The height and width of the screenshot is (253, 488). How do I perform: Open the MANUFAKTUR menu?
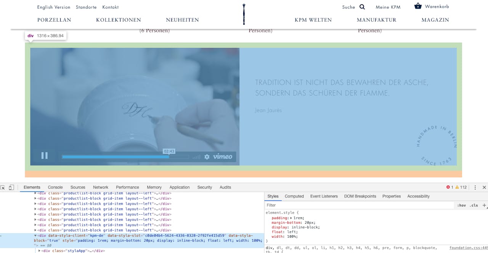click(377, 20)
